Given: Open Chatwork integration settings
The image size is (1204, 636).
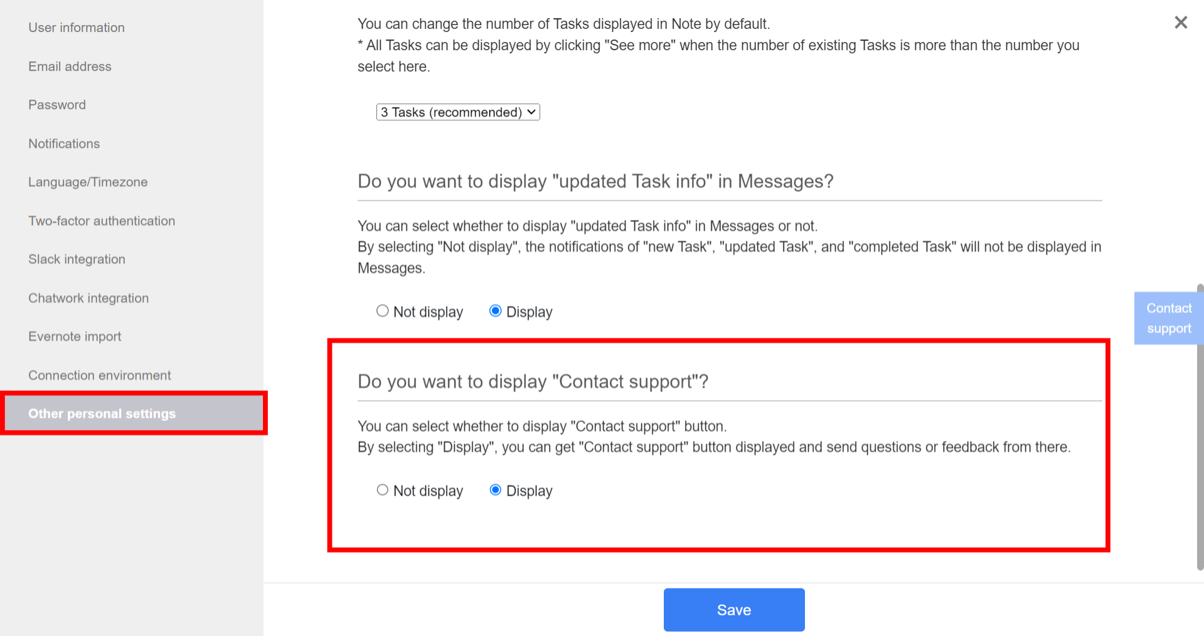Looking at the screenshot, I should 88,298.
